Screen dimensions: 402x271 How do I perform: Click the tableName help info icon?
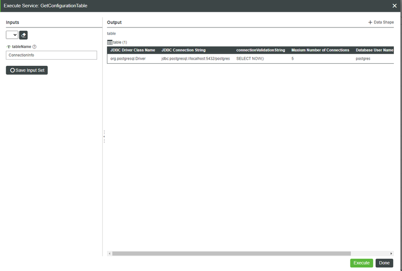coord(34,46)
